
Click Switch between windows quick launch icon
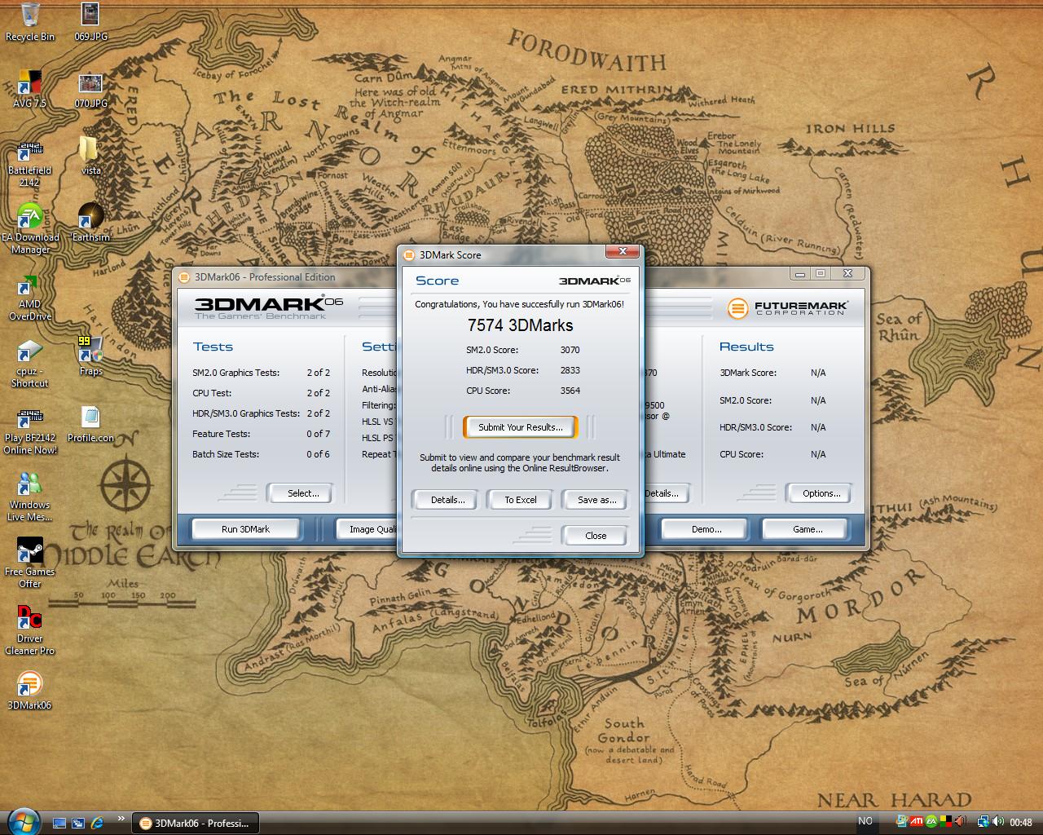click(78, 823)
